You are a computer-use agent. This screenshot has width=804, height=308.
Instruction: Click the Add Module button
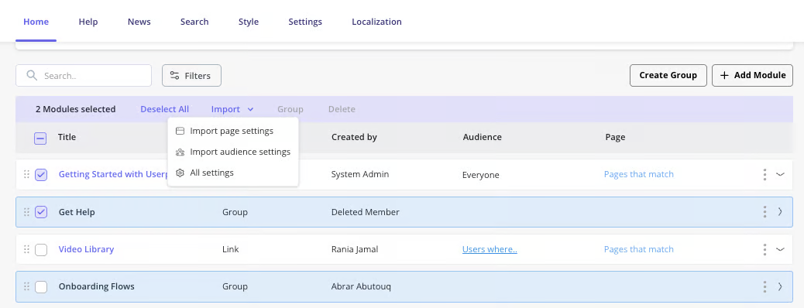[x=753, y=75]
